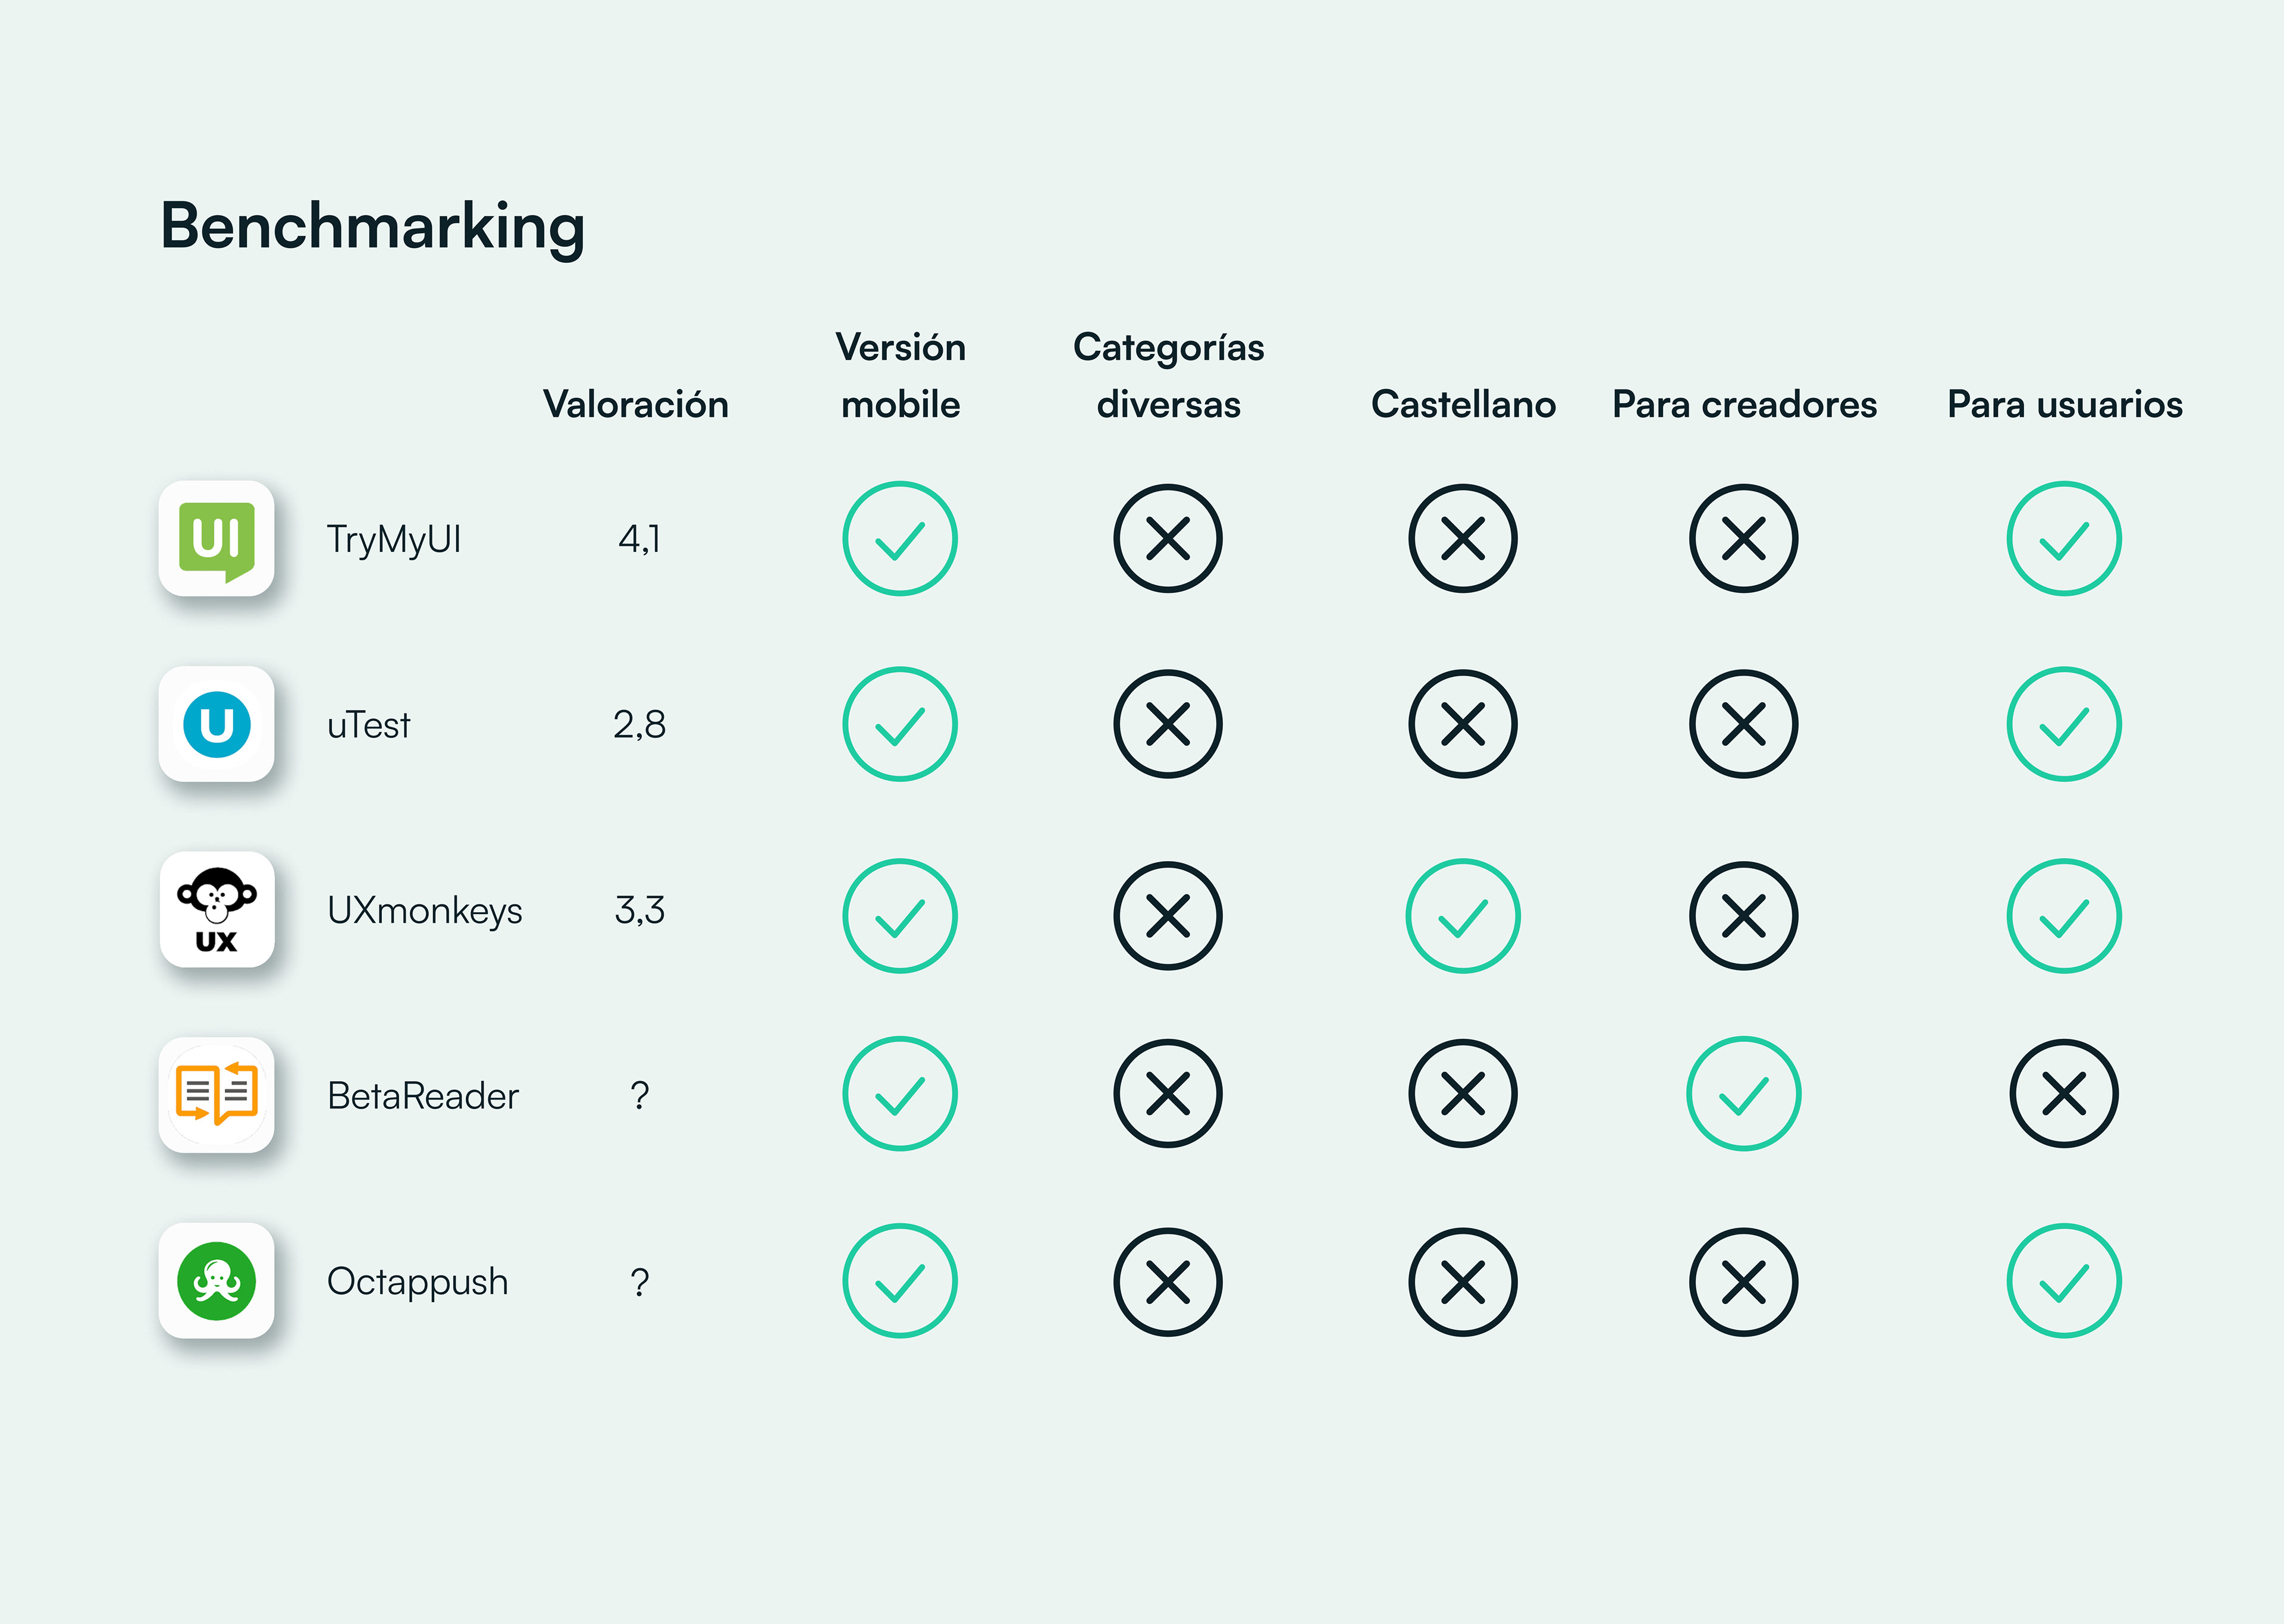Click the Para usuarios column header

click(2065, 405)
